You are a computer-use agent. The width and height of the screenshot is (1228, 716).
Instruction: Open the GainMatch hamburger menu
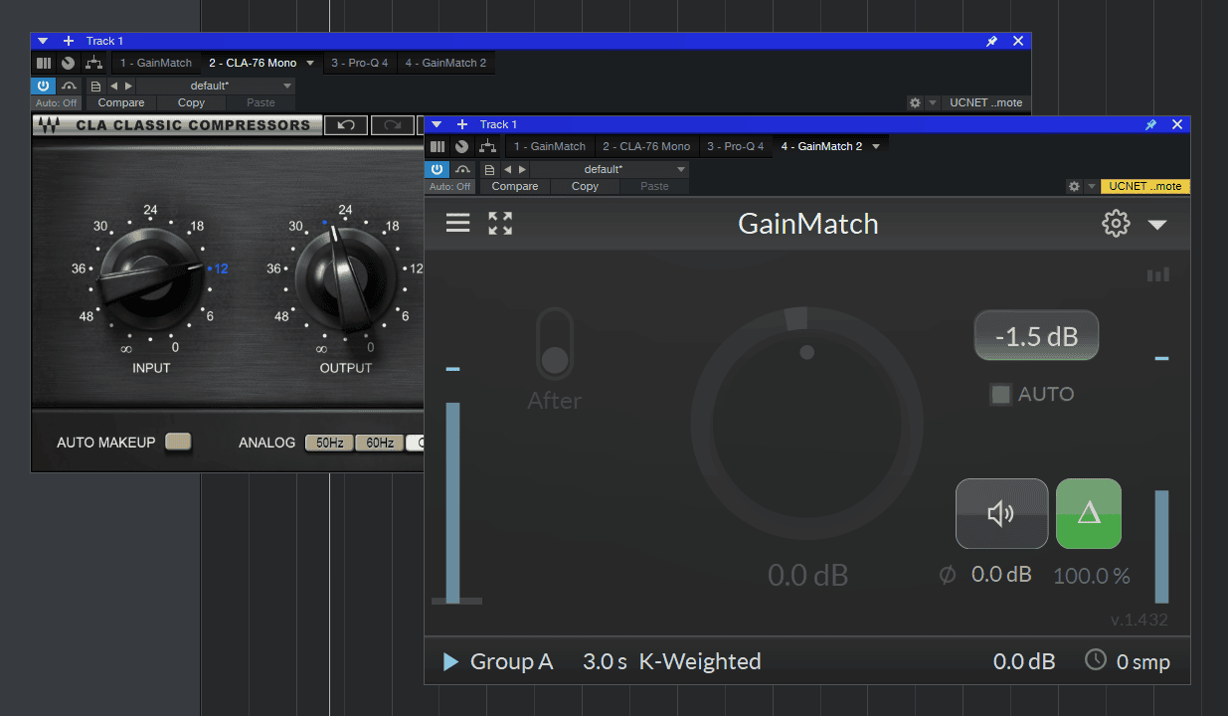[457, 223]
